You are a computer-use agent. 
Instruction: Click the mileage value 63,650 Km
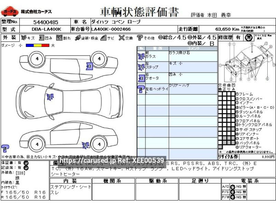(227, 29)
